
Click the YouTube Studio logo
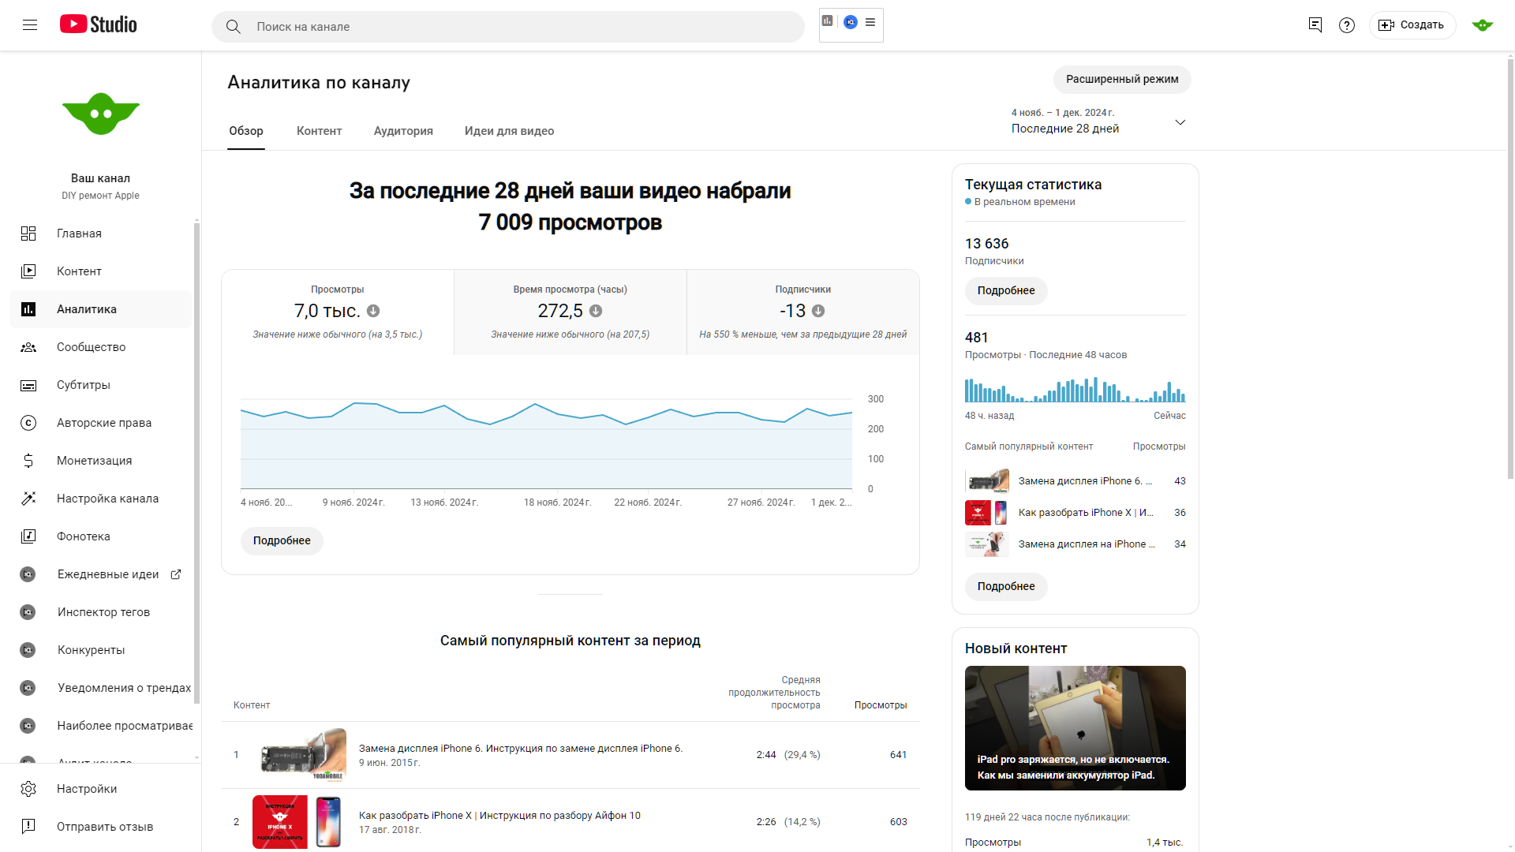pos(99,24)
